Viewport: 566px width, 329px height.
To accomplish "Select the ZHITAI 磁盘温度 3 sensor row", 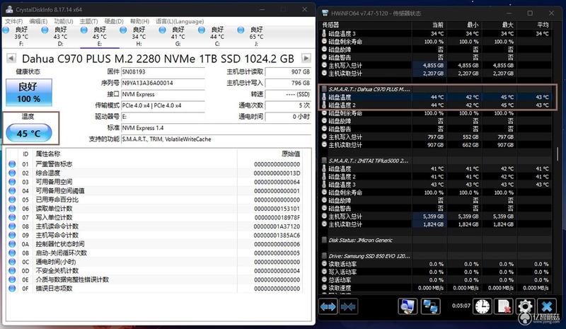I will 436,185.
